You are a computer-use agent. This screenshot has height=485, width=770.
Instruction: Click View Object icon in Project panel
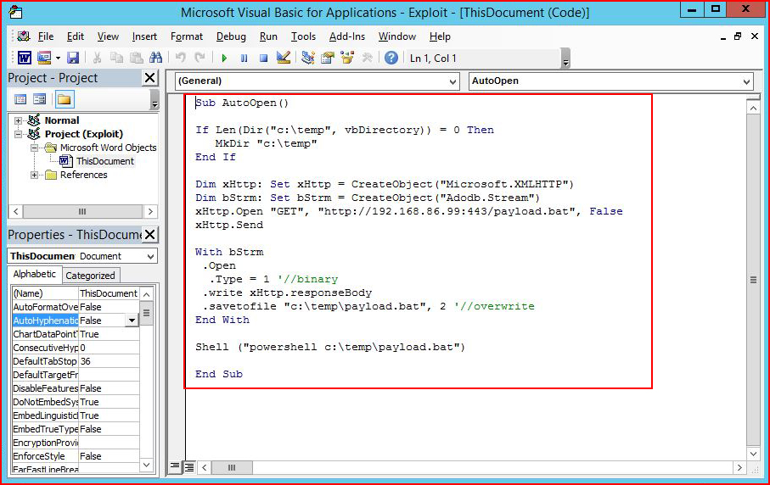point(40,99)
